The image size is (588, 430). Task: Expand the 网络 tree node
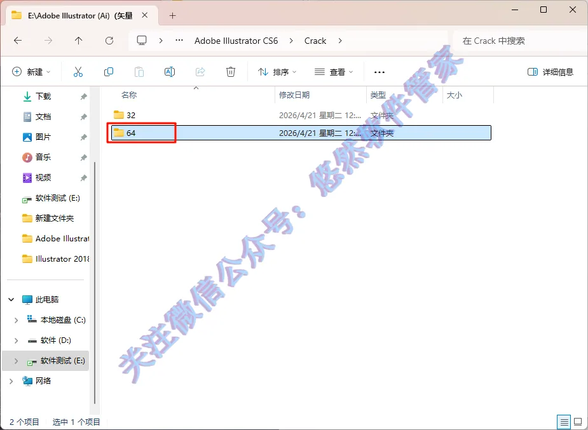11,381
